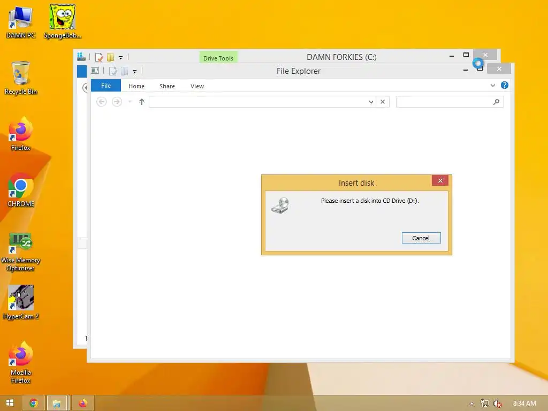Minimize the DAMN FORKIES (C:) window
This screenshot has height=411, width=548.
point(452,56)
